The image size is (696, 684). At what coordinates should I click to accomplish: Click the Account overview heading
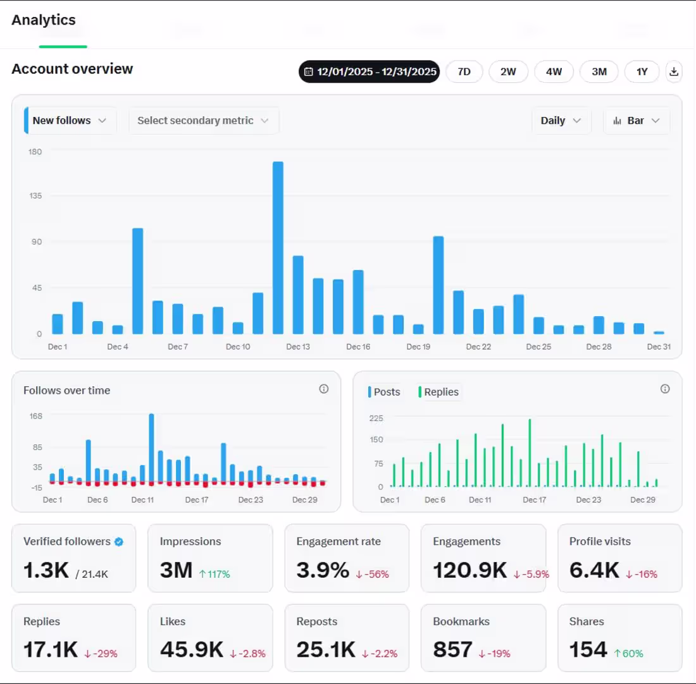(x=72, y=69)
